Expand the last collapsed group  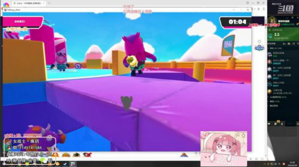[274, 106]
